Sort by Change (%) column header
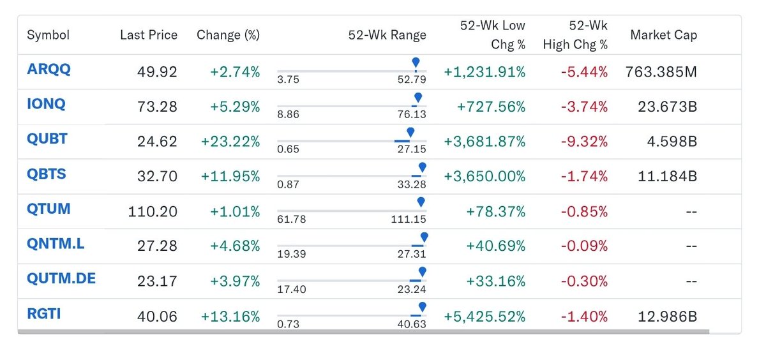This screenshot has height=344, width=766. 229,35
